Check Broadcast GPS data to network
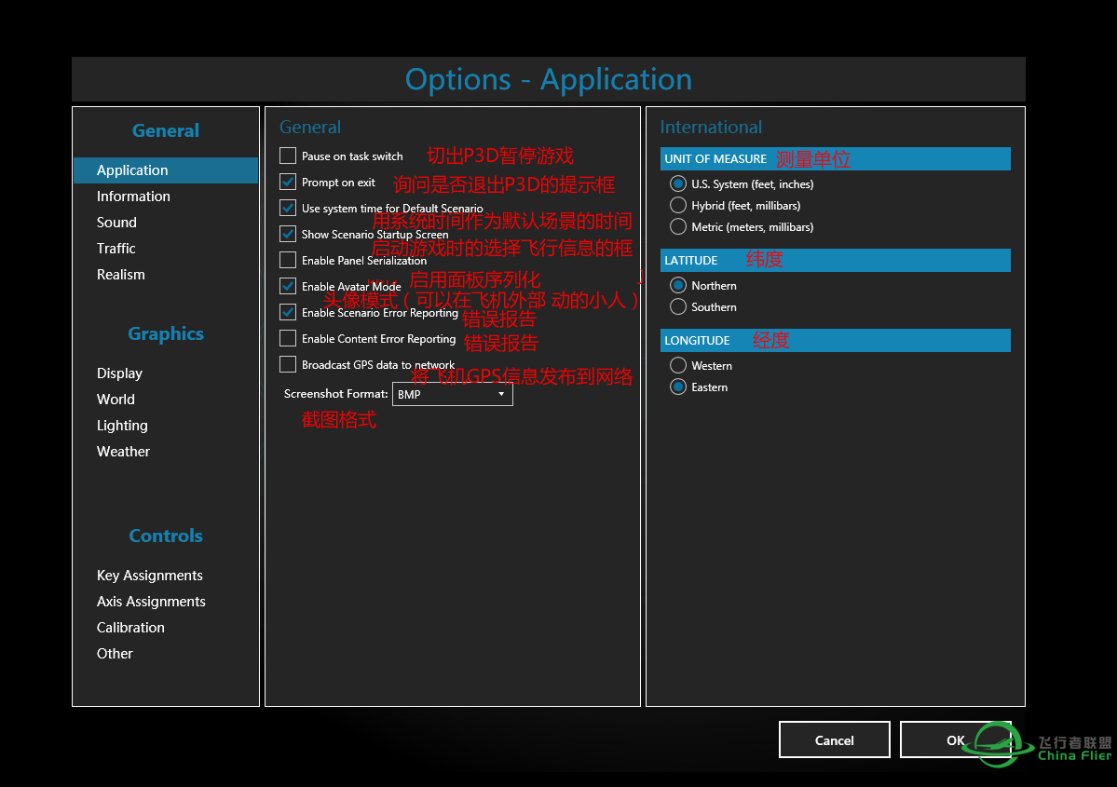Screen dimensions: 1117x787 [x=288, y=364]
